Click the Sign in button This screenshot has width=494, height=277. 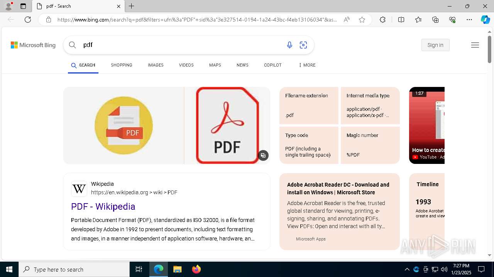(435, 45)
